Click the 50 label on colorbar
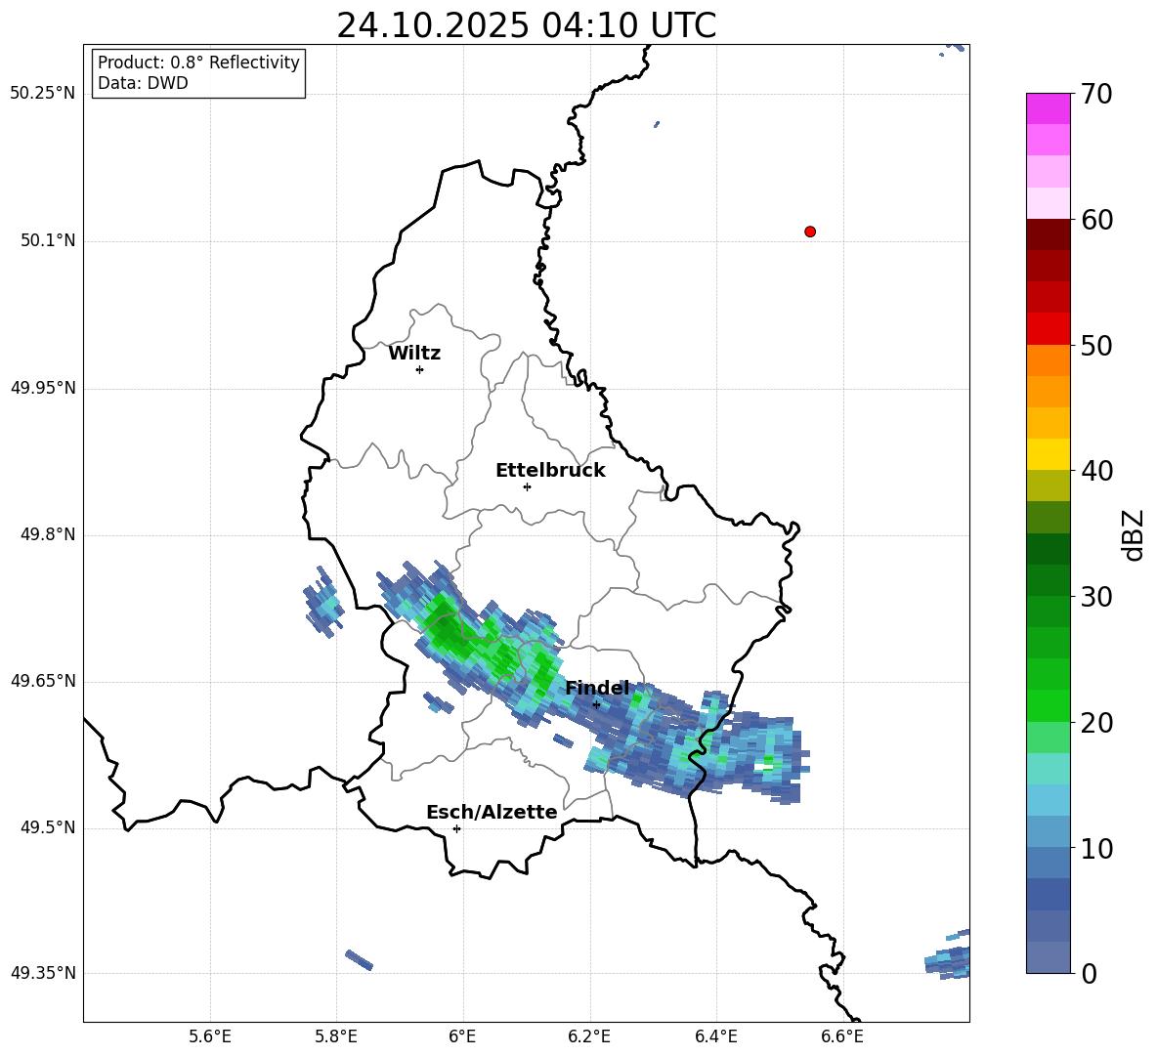 (1095, 346)
